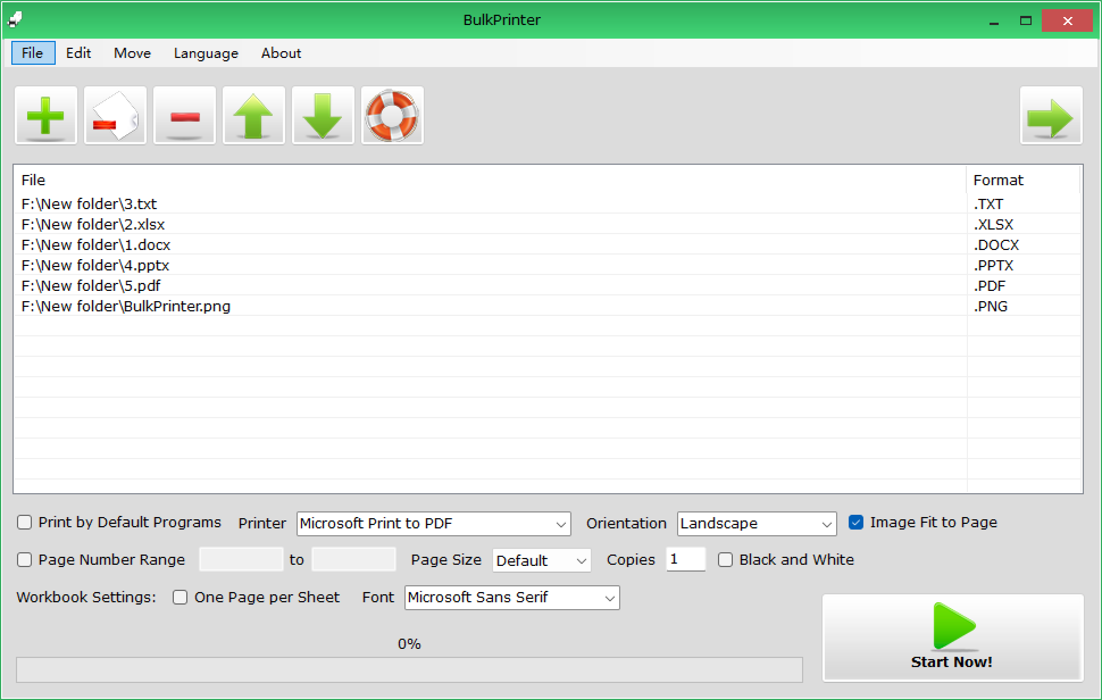
Task: Minimize the BulkPrinter window
Action: click(994, 21)
